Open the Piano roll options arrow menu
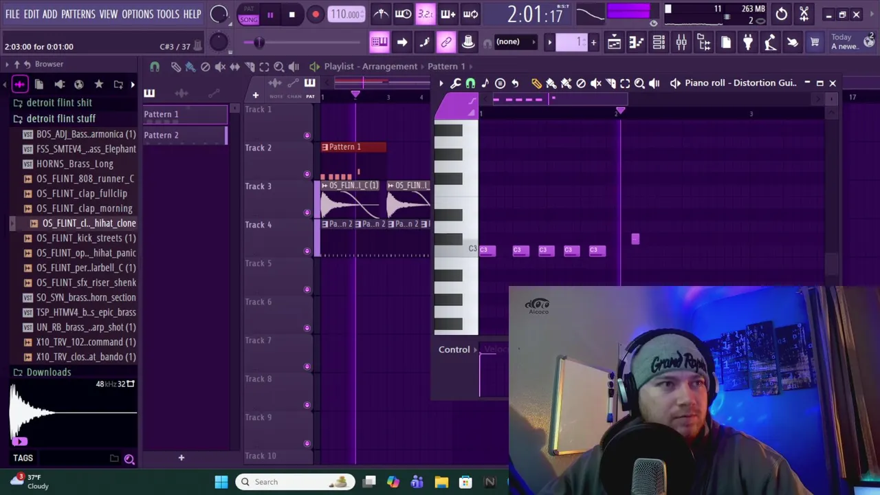The image size is (880, 495). tap(441, 83)
